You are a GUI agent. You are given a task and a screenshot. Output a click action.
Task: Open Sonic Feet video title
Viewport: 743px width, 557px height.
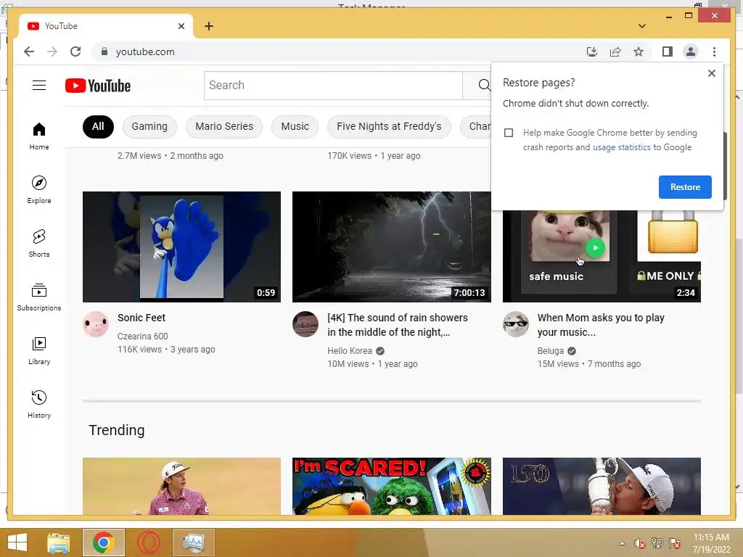pos(141,318)
